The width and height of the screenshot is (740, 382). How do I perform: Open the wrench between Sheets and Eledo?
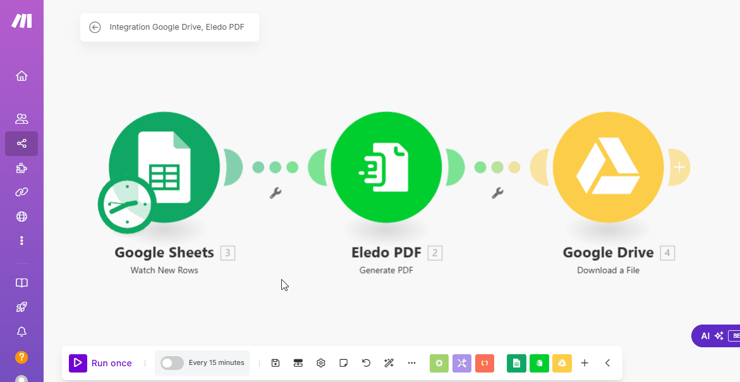click(275, 193)
